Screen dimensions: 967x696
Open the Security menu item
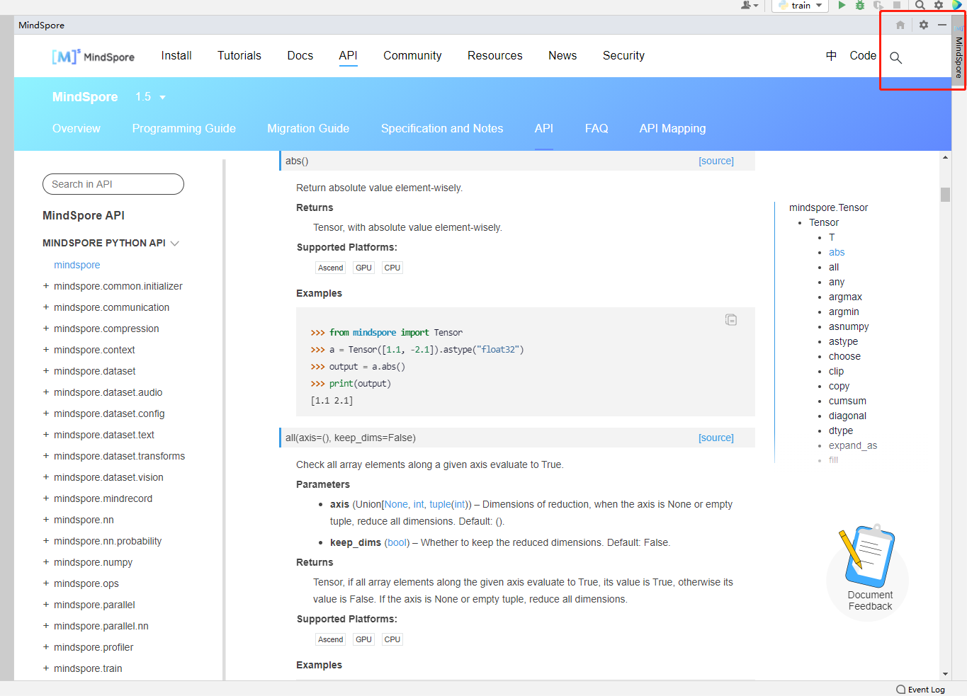point(623,55)
